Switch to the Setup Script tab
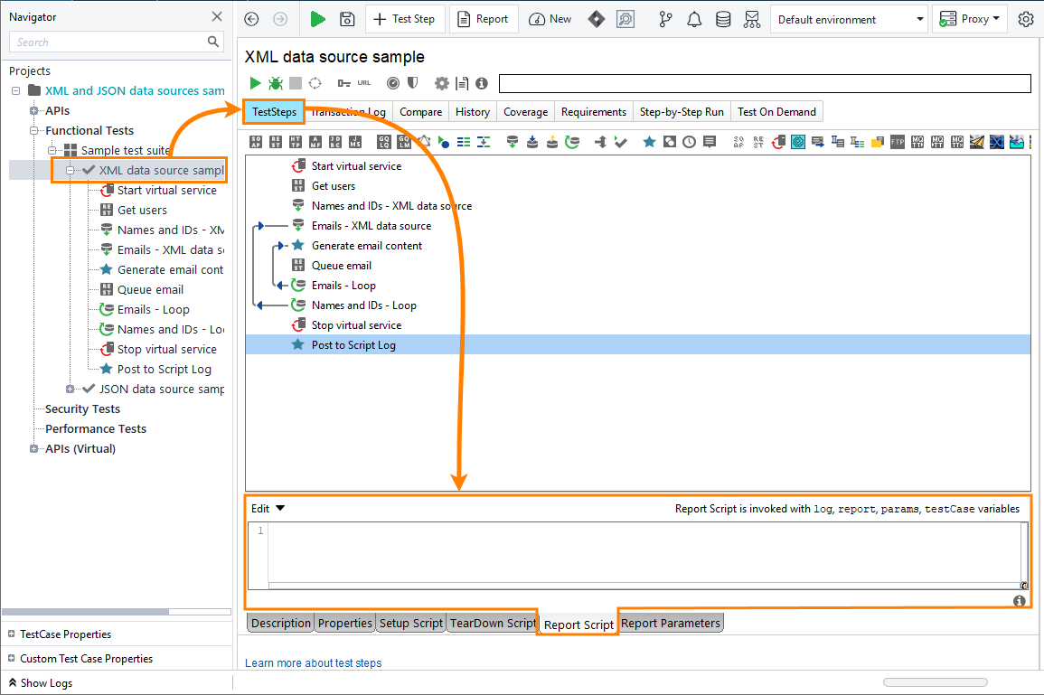Screen dimensions: 1044x695 tap(410, 623)
